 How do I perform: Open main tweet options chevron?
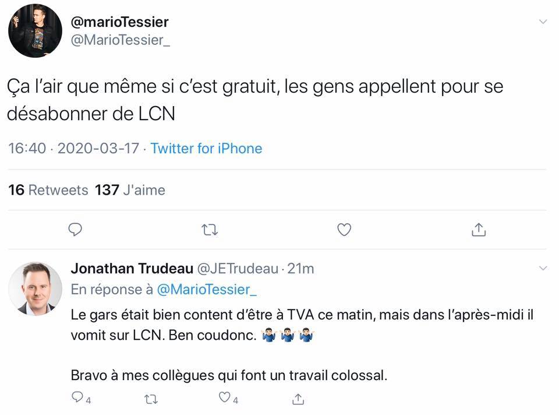point(543,22)
